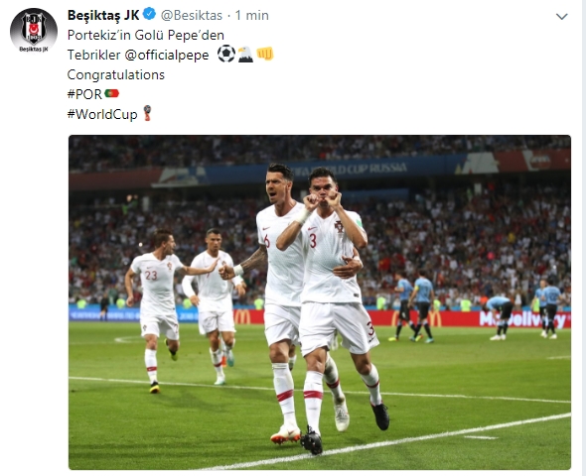
Task: Expand the tweet options chevron
Action: click(x=562, y=17)
